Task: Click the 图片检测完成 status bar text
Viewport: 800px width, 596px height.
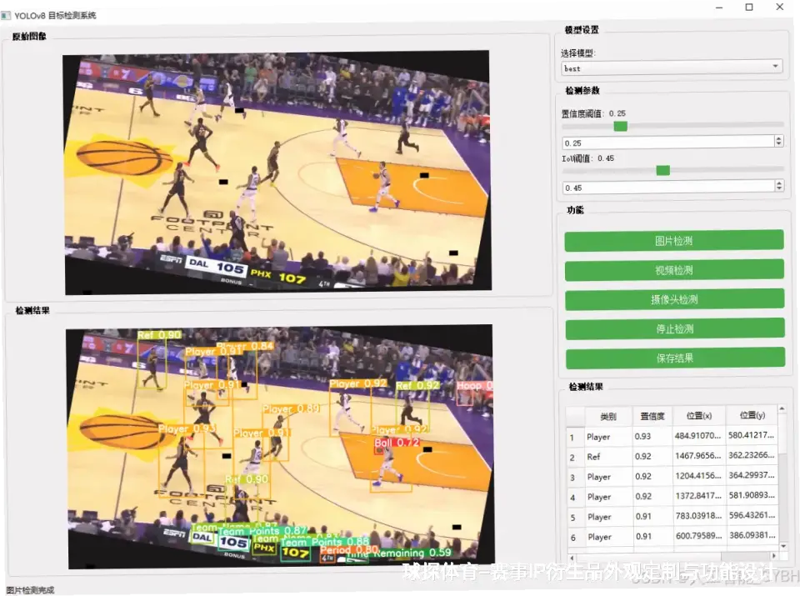Action: (30, 590)
